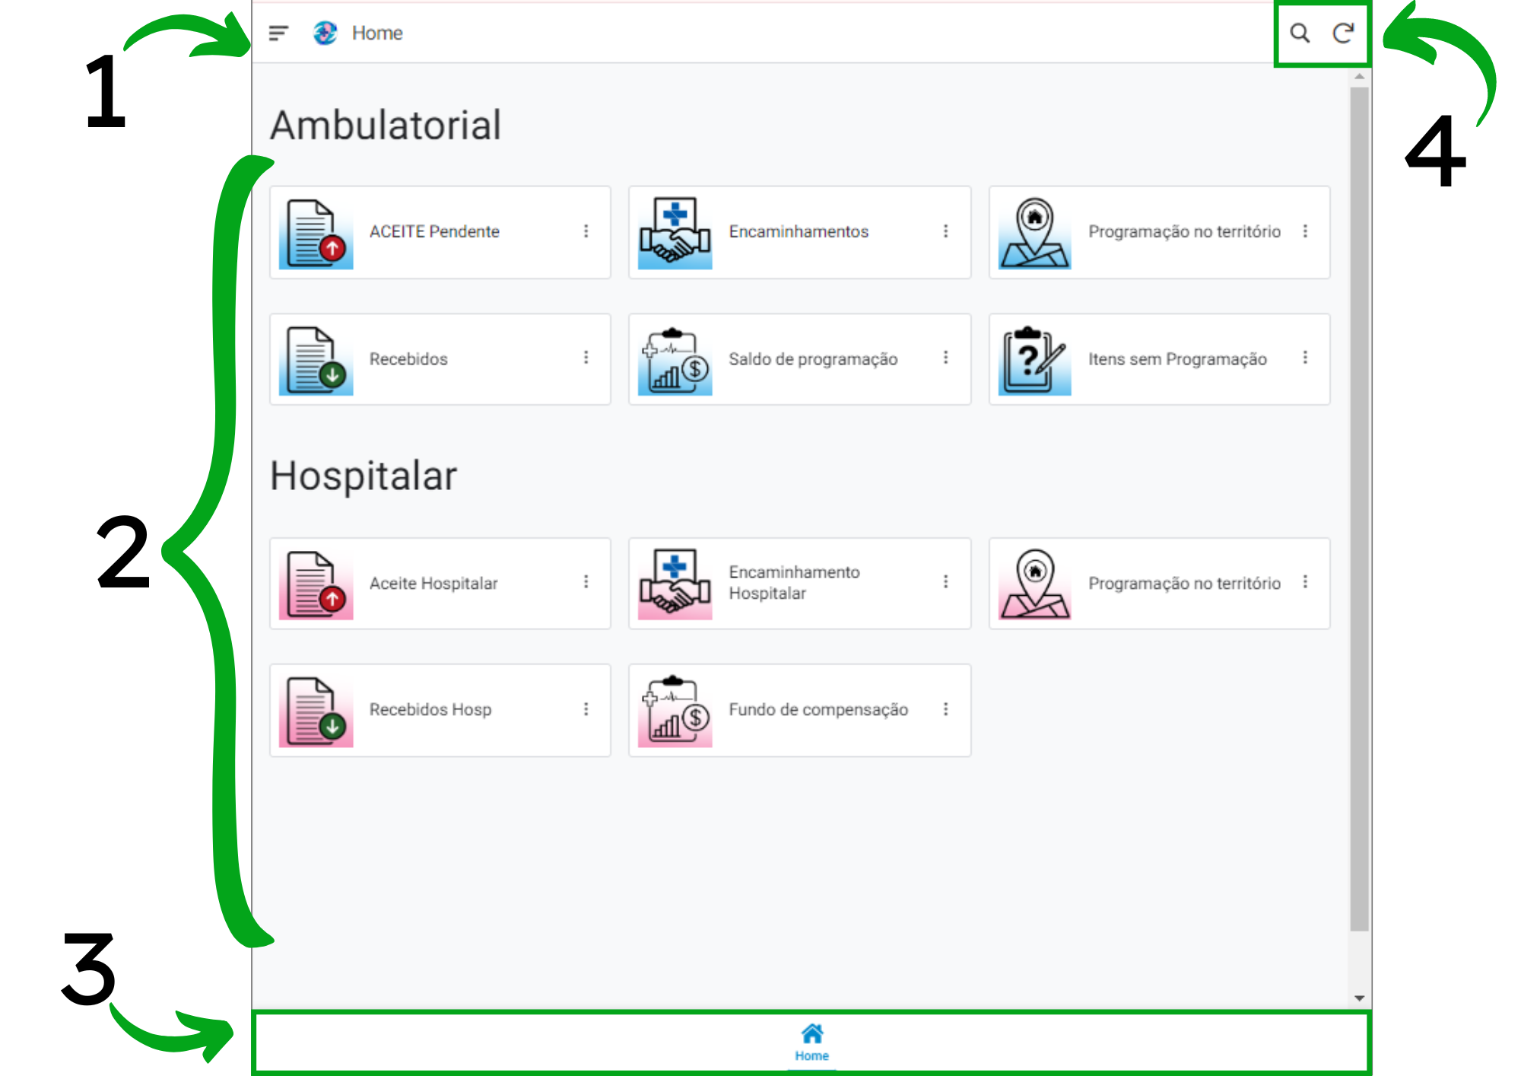Screen dimensions: 1521x1076
Task: Open ACEITE Pendente document icon
Action: 316,233
